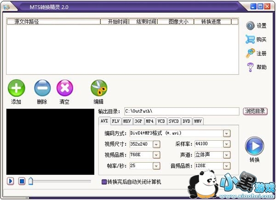
Task: Click the source file path (源文件路径) column header
Action: pyautogui.click(x=53, y=22)
